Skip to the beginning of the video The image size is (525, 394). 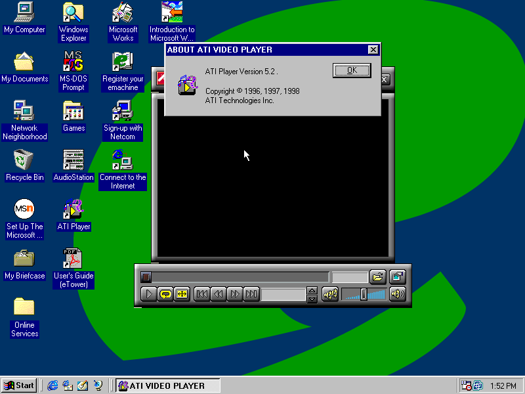(x=202, y=294)
